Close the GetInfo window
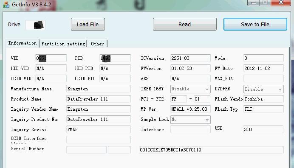 [281, 3]
